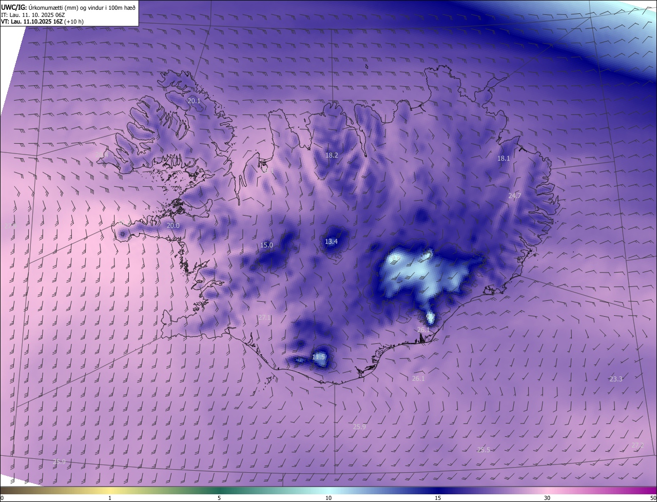Click the 11.5 value label on the south glacier
The image size is (657, 502).
pyautogui.click(x=319, y=357)
